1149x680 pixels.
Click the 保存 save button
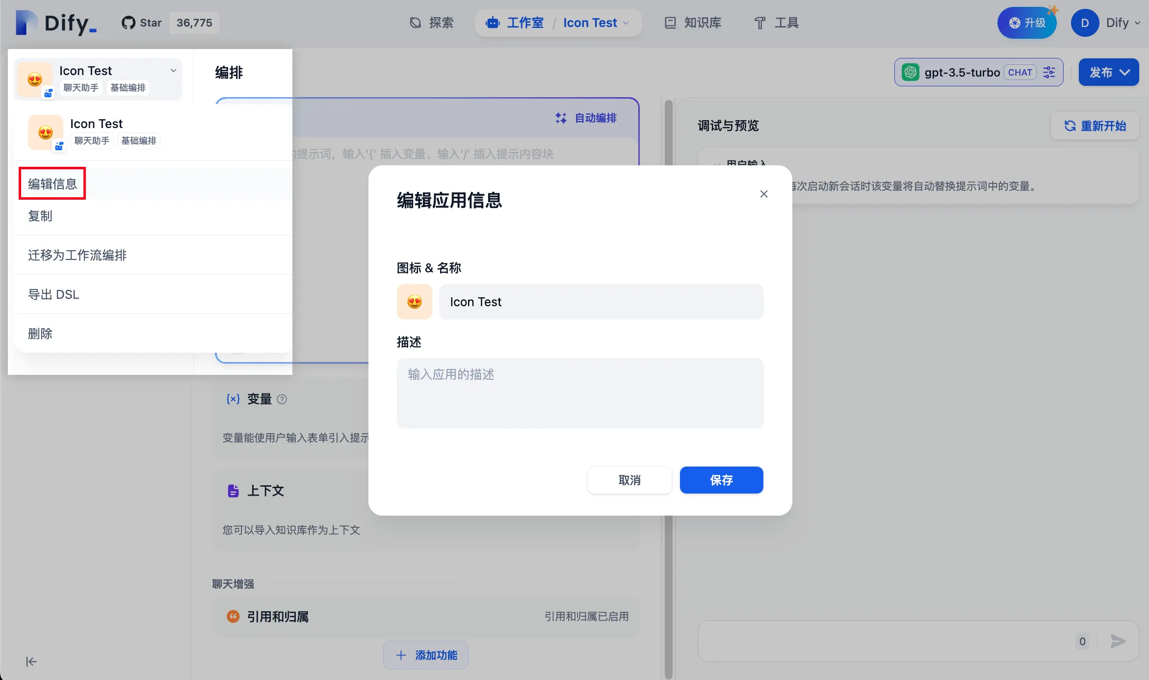721,480
